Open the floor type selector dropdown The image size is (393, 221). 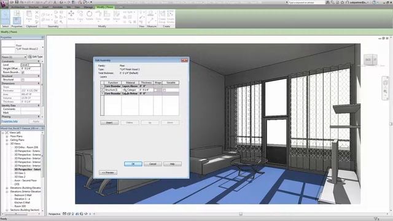pos(42,47)
